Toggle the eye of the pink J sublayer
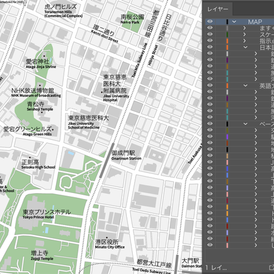The width and height of the screenshot is (274, 274). click(210, 162)
